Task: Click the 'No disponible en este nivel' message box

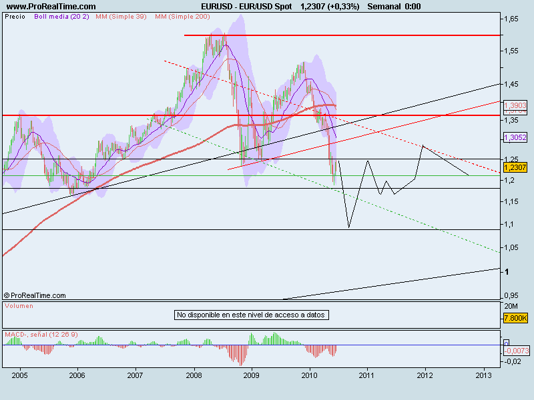Action: [252, 315]
